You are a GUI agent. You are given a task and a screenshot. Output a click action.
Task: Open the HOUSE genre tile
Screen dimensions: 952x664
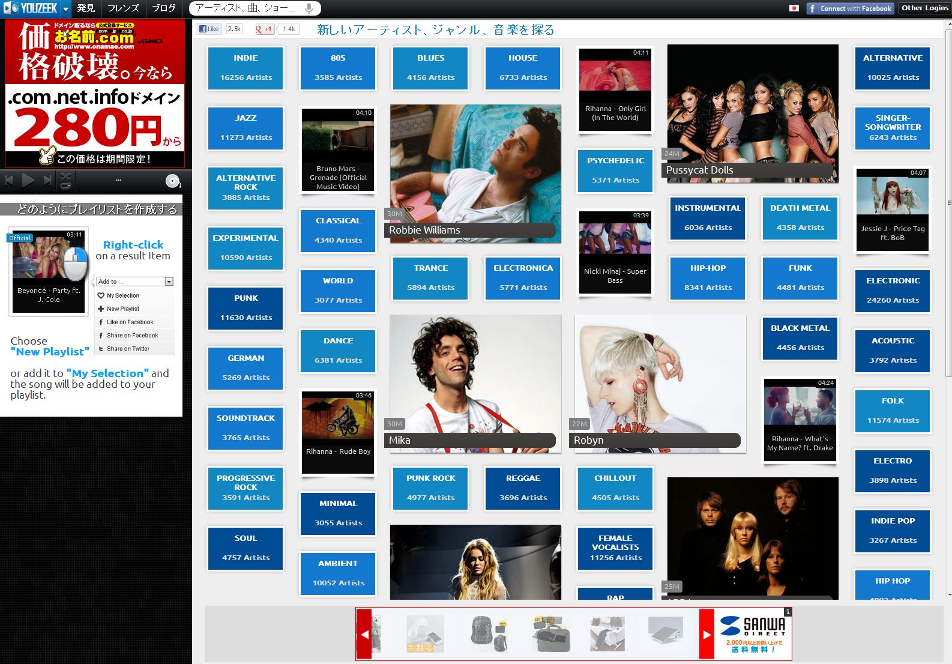(523, 68)
